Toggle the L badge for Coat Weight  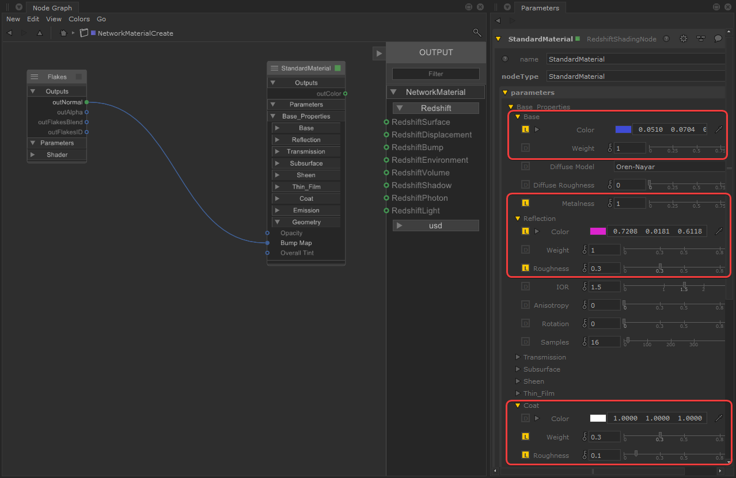[525, 437]
